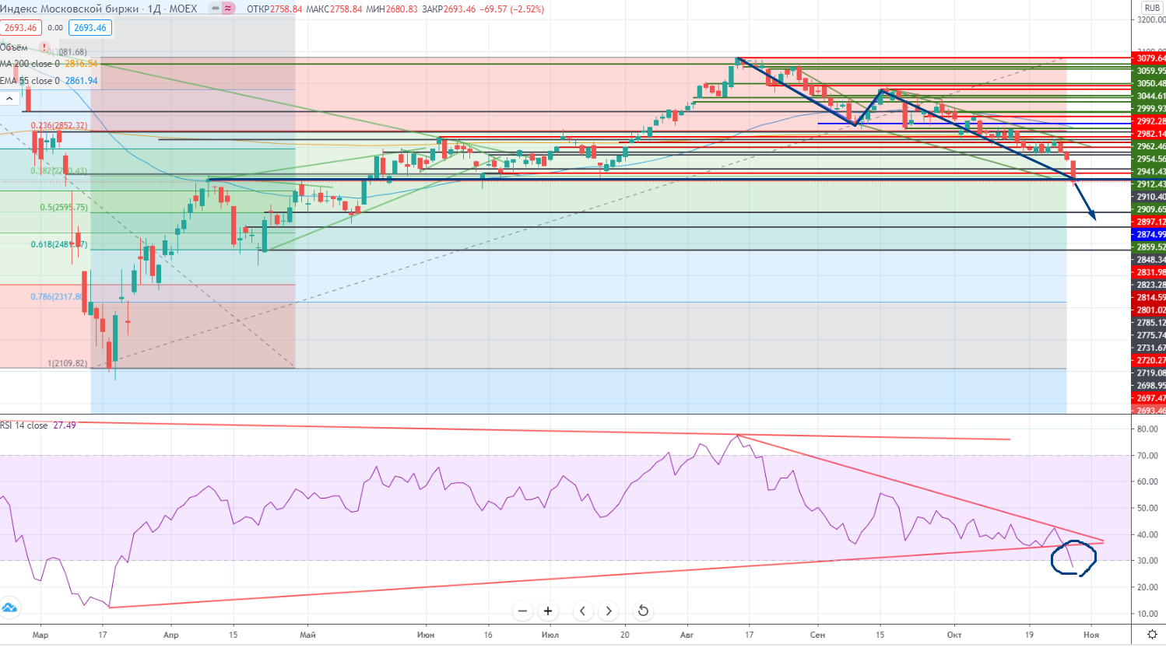Viewport: 1166px width, 651px height.
Task: Click the Объём volume indicator label
Action: coord(14,47)
